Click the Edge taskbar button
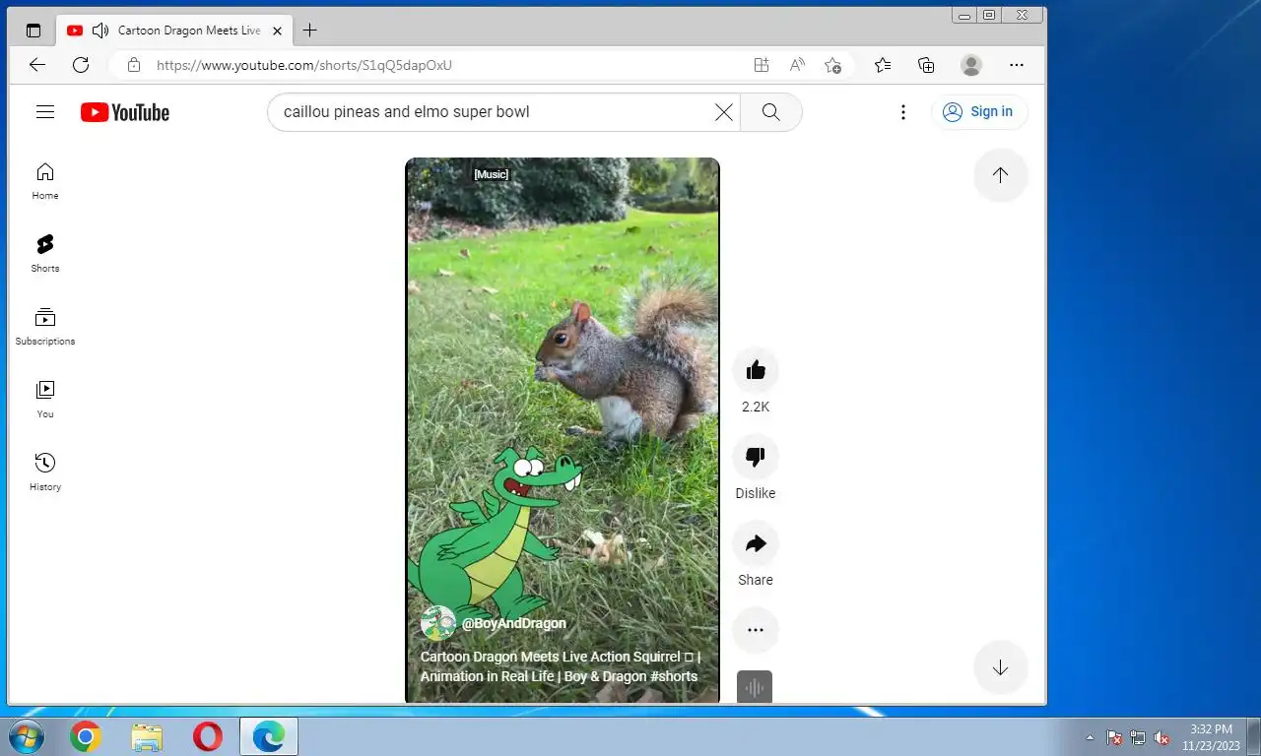Screen dimensions: 1261x756 pos(269,736)
